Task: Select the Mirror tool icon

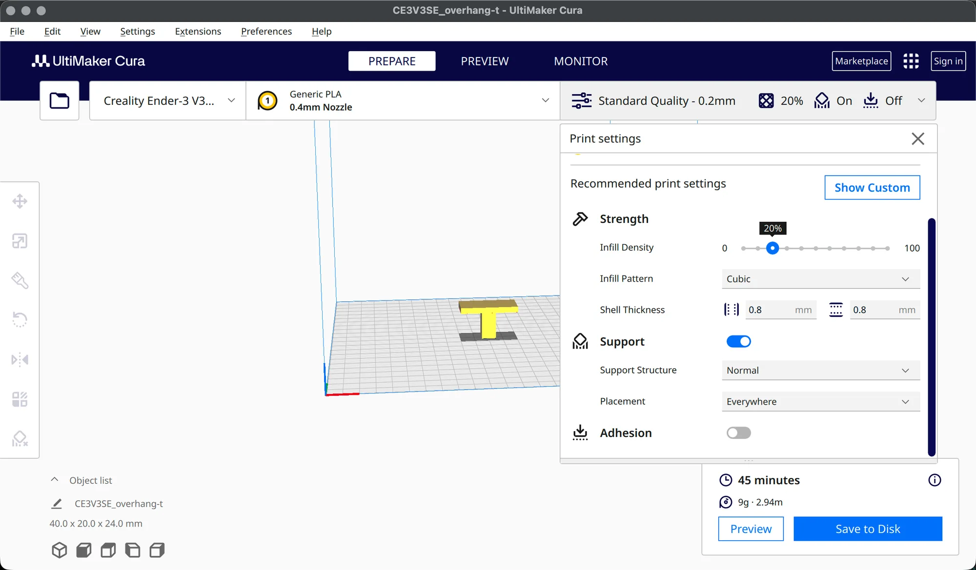Action: point(20,360)
